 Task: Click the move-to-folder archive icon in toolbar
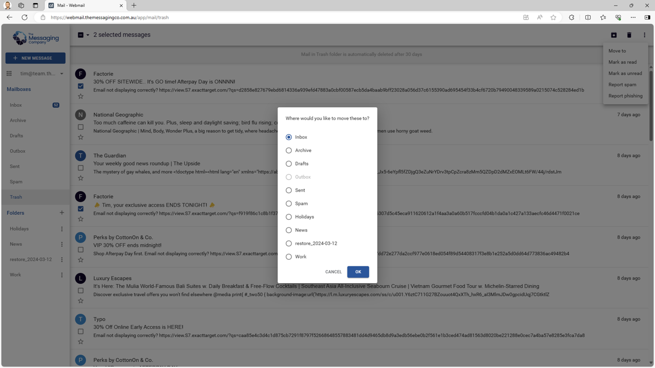point(614,35)
